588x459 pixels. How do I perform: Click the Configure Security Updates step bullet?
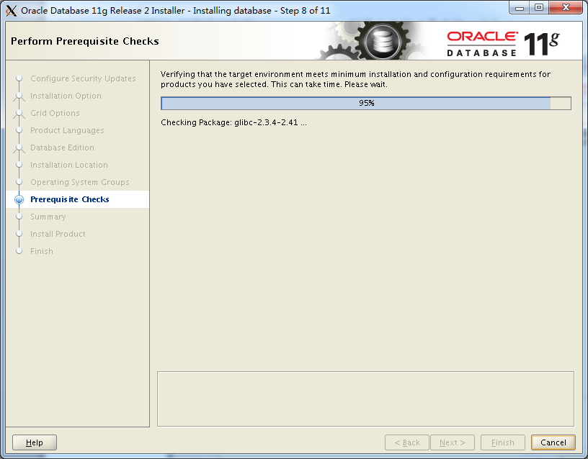[x=19, y=78]
